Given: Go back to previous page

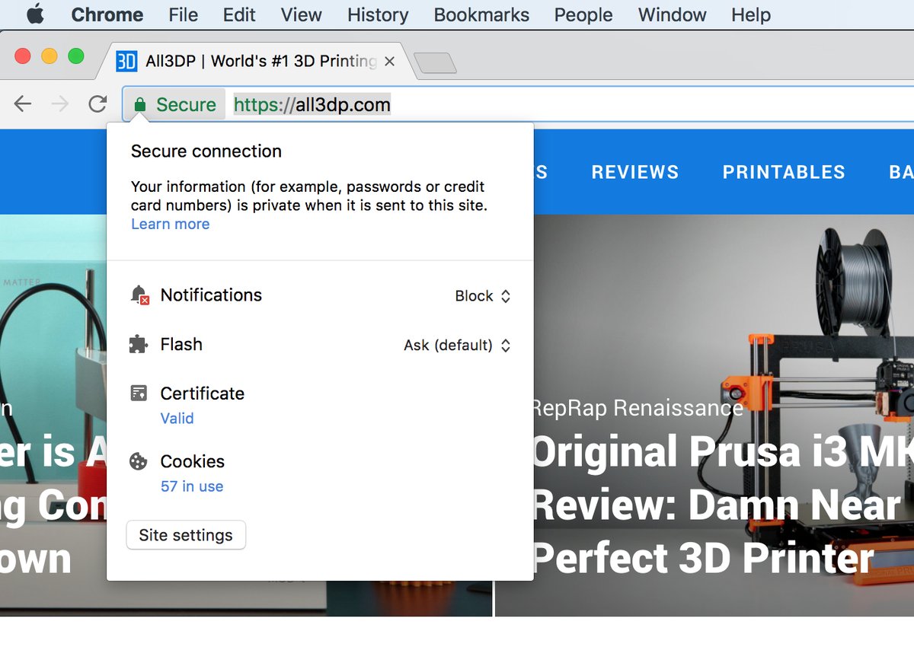Looking at the screenshot, I should [23, 104].
